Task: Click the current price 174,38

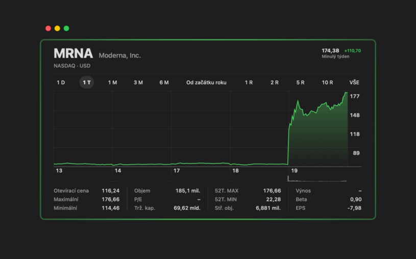Action: [330, 50]
